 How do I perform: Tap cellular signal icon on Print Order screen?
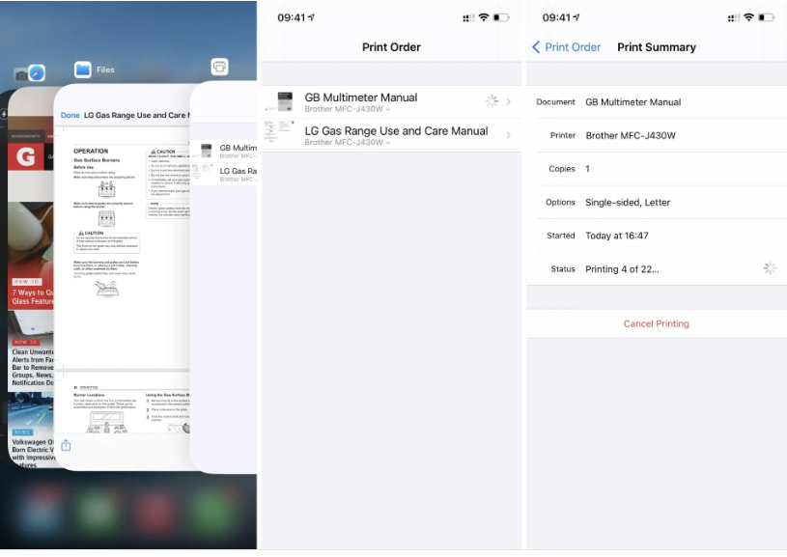point(468,18)
